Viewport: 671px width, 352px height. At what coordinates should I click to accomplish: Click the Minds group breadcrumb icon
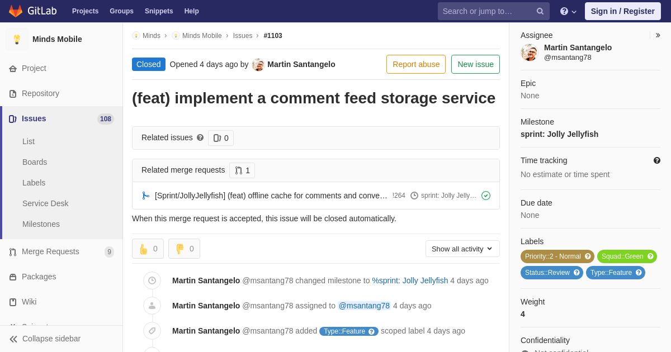136,36
